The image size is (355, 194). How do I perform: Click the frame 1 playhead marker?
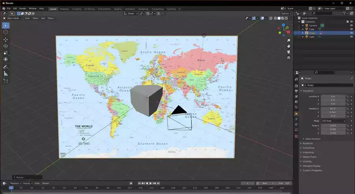[x=11, y=188]
